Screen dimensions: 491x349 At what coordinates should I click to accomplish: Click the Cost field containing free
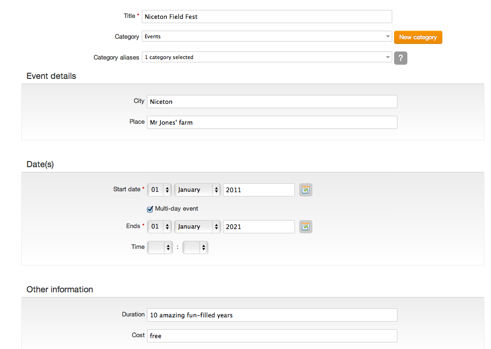coord(272,336)
